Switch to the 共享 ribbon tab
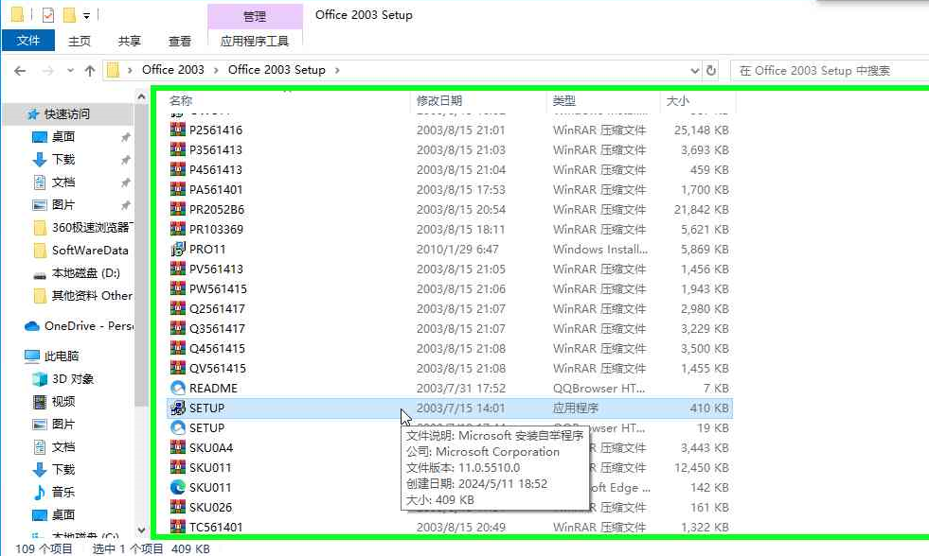 click(129, 41)
